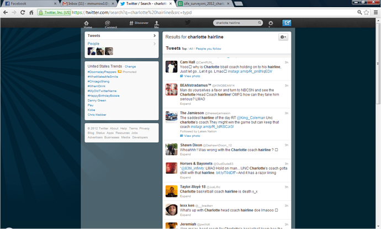Screen dimensions: 381x229
Task: Open The Jamieson's car avatar
Action: pyautogui.click(x=171, y=118)
